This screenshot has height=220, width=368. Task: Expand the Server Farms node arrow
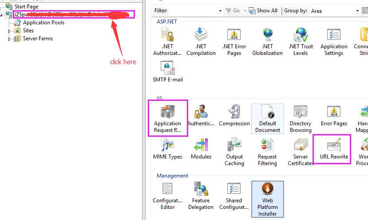coord(9,39)
